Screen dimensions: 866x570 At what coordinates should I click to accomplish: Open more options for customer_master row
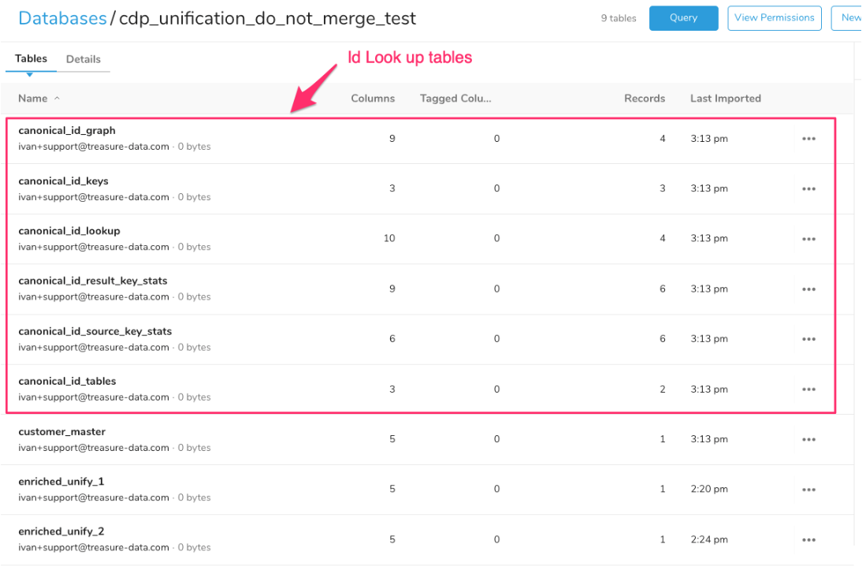click(808, 439)
